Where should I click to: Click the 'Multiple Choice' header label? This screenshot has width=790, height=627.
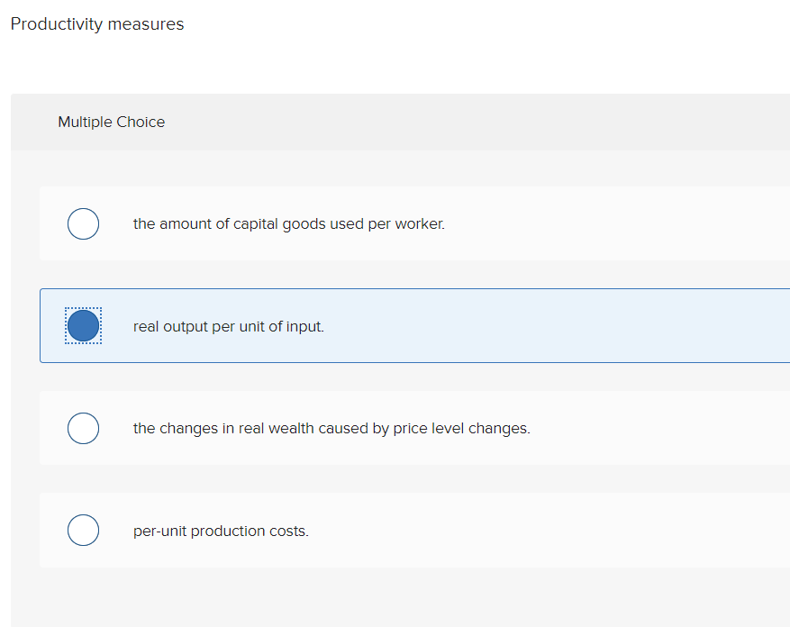[111, 122]
